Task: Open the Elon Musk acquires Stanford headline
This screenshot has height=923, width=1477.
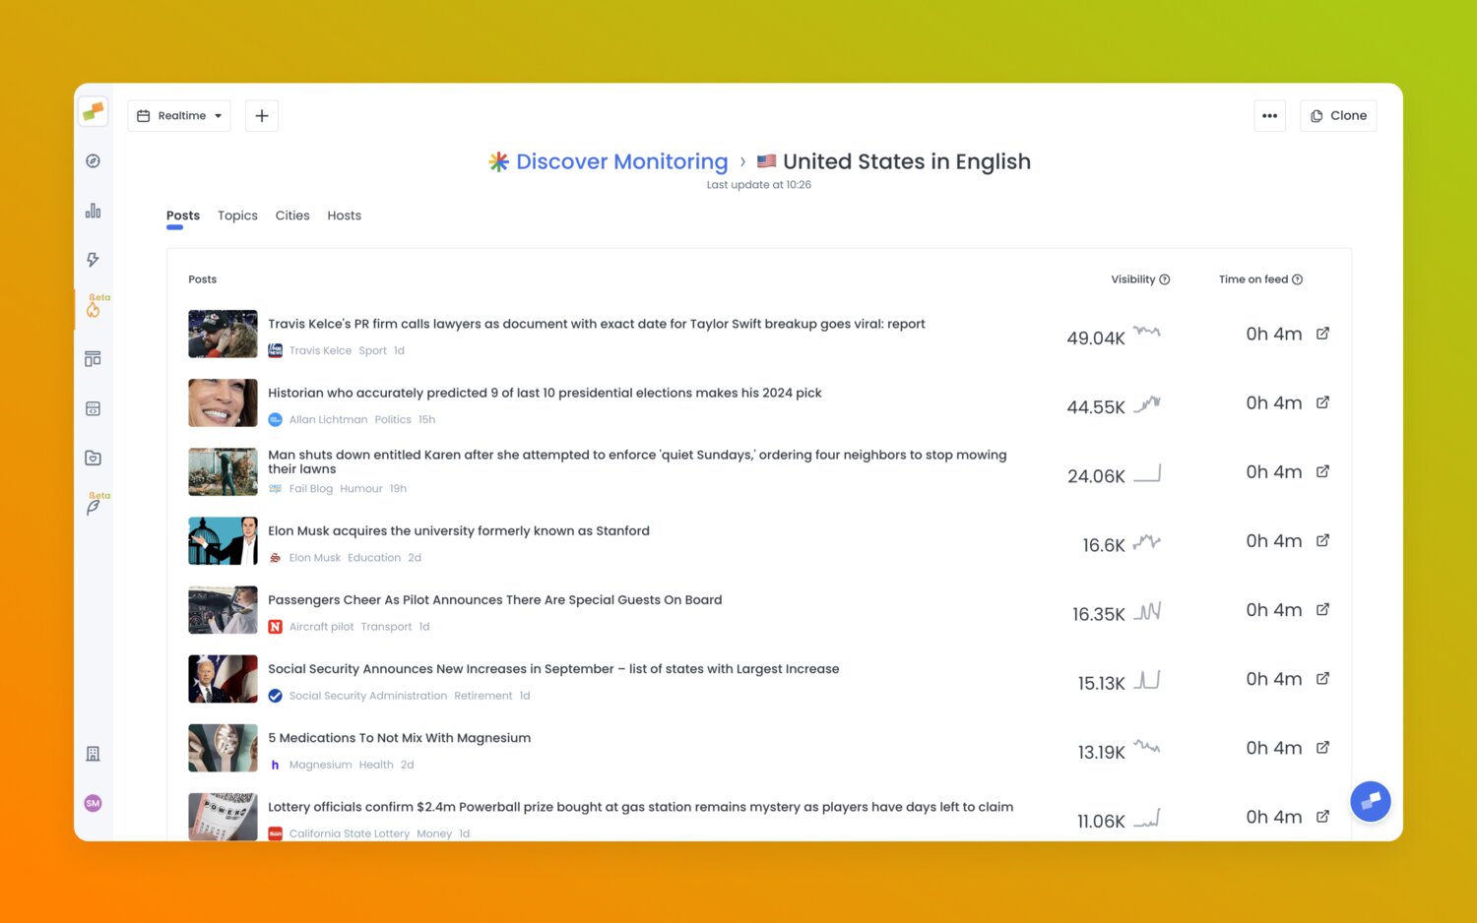Action: tap(459, 530)
